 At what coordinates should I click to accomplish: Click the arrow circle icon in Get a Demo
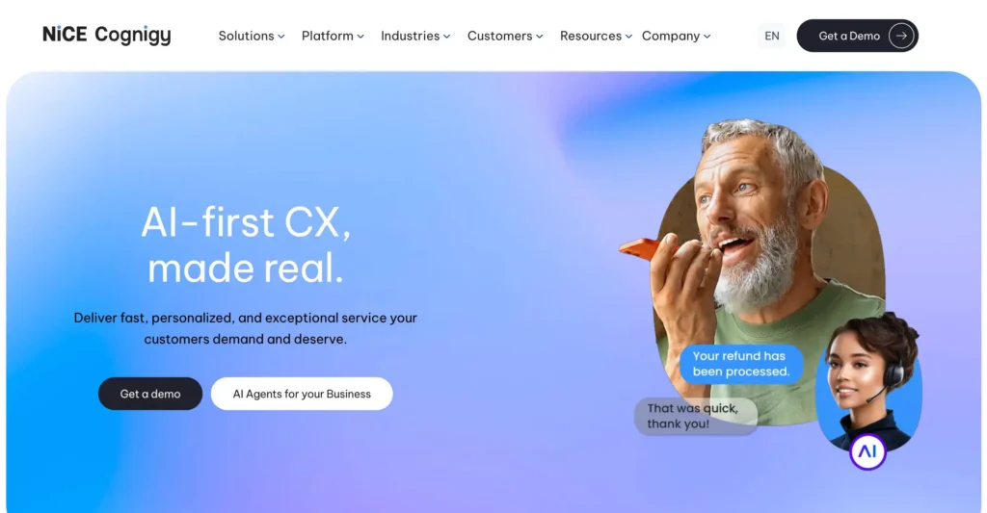click(x=901, y=36)
